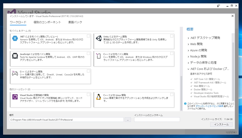Click the Xamarin .NET mobile development icon

[15, 38]
